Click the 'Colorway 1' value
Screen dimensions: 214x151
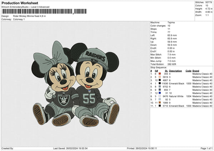pyautogui.click(x=19, y=19)
